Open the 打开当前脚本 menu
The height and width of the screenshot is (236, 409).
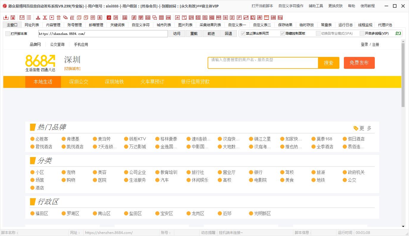262,6
